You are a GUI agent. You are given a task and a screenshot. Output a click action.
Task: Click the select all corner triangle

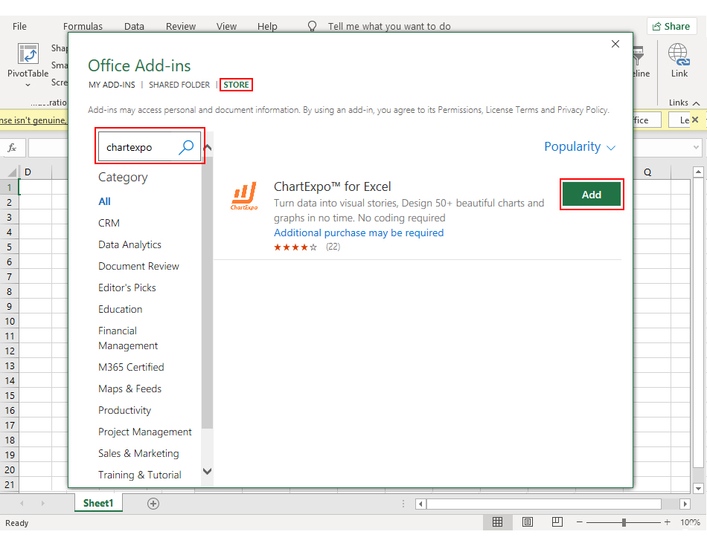(12, 172)
